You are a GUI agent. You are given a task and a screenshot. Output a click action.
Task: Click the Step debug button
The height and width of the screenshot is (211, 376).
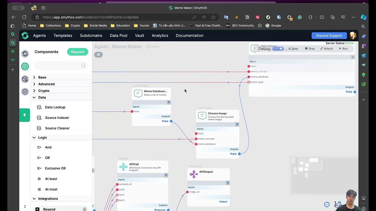tap(293, 49)
